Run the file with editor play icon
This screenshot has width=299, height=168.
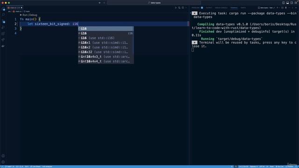(176, 8)
